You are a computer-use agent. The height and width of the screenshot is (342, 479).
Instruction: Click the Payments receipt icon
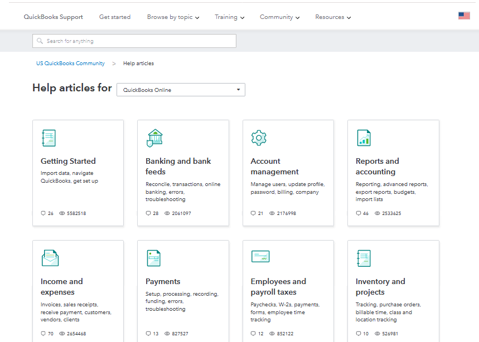tap(153, 258)
